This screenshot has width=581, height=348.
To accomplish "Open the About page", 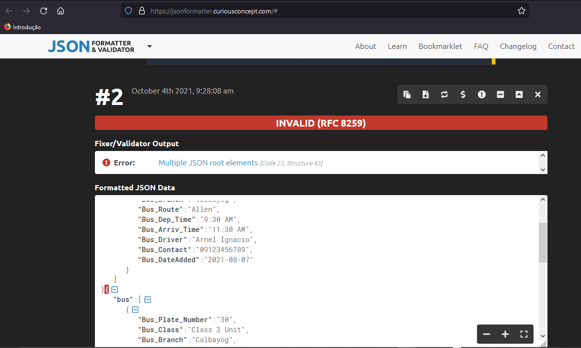I will pyautogui.click(x=365, y=46).
